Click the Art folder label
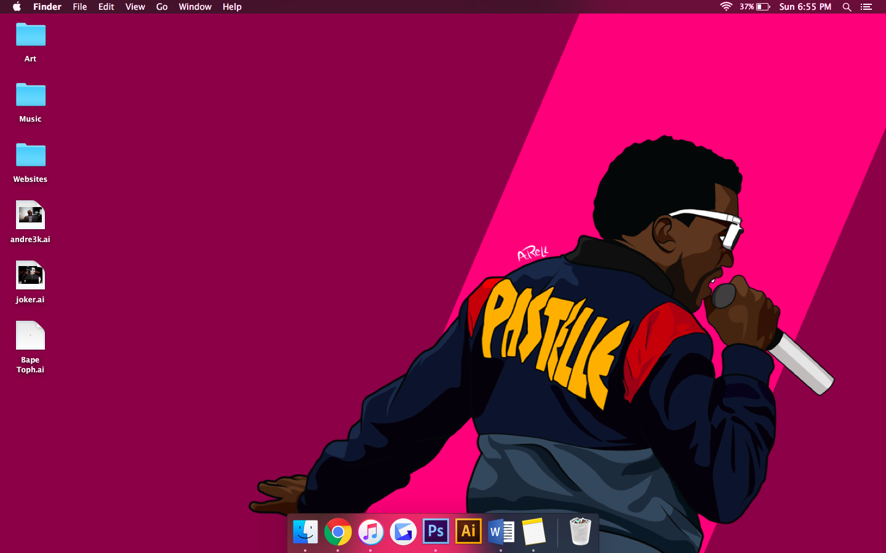Image resolution: width=886 pixels, height=553 pixels. point(30,59)
